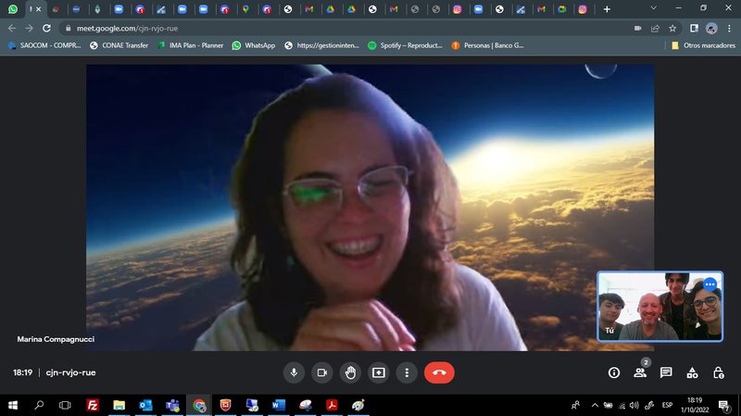Show hidden system tray icons

(x=595, y=405)
